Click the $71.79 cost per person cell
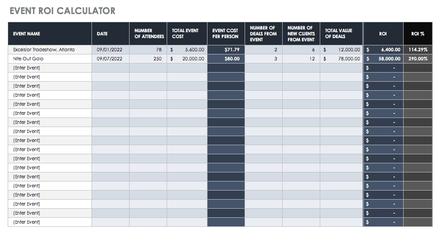Screen dimensions: 443x240 226,49
